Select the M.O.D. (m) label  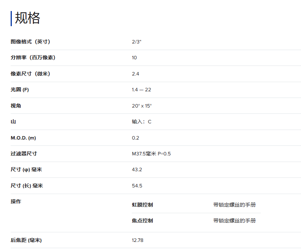pos(23,138)
